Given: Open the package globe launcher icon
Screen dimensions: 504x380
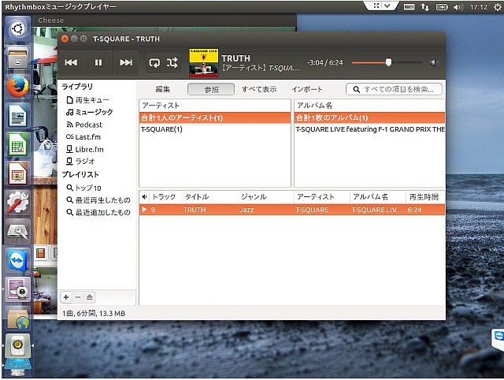Looking at the screenshot, I should pyautogui.click(x=17, y=319).
